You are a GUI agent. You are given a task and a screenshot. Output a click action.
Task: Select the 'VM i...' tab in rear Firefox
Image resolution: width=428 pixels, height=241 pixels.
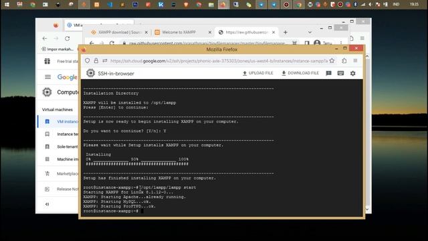point(74,25)
